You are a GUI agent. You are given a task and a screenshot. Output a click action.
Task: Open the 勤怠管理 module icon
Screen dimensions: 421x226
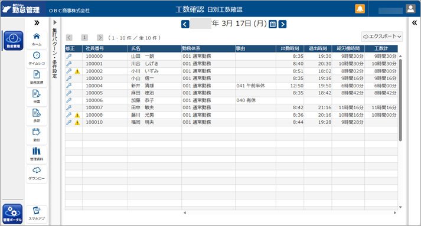click(14, 41)
